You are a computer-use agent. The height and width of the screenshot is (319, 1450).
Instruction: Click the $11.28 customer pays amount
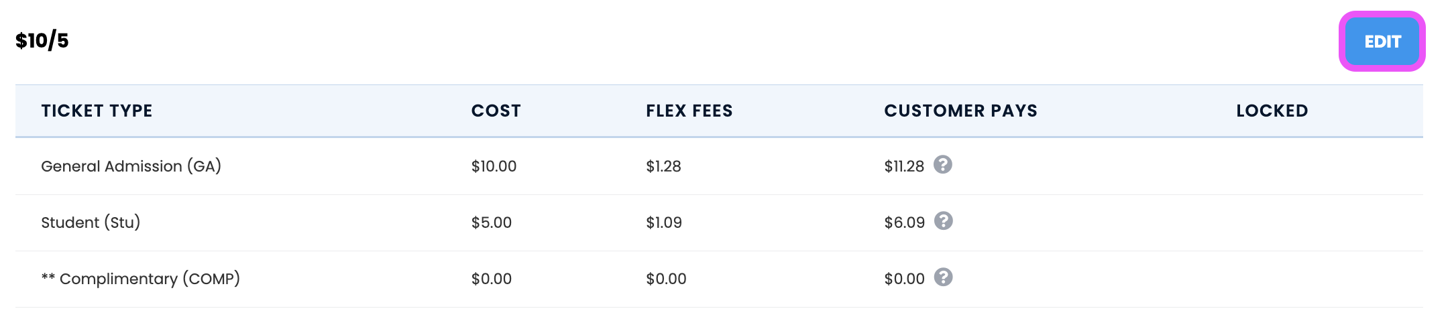coord(904,166)
